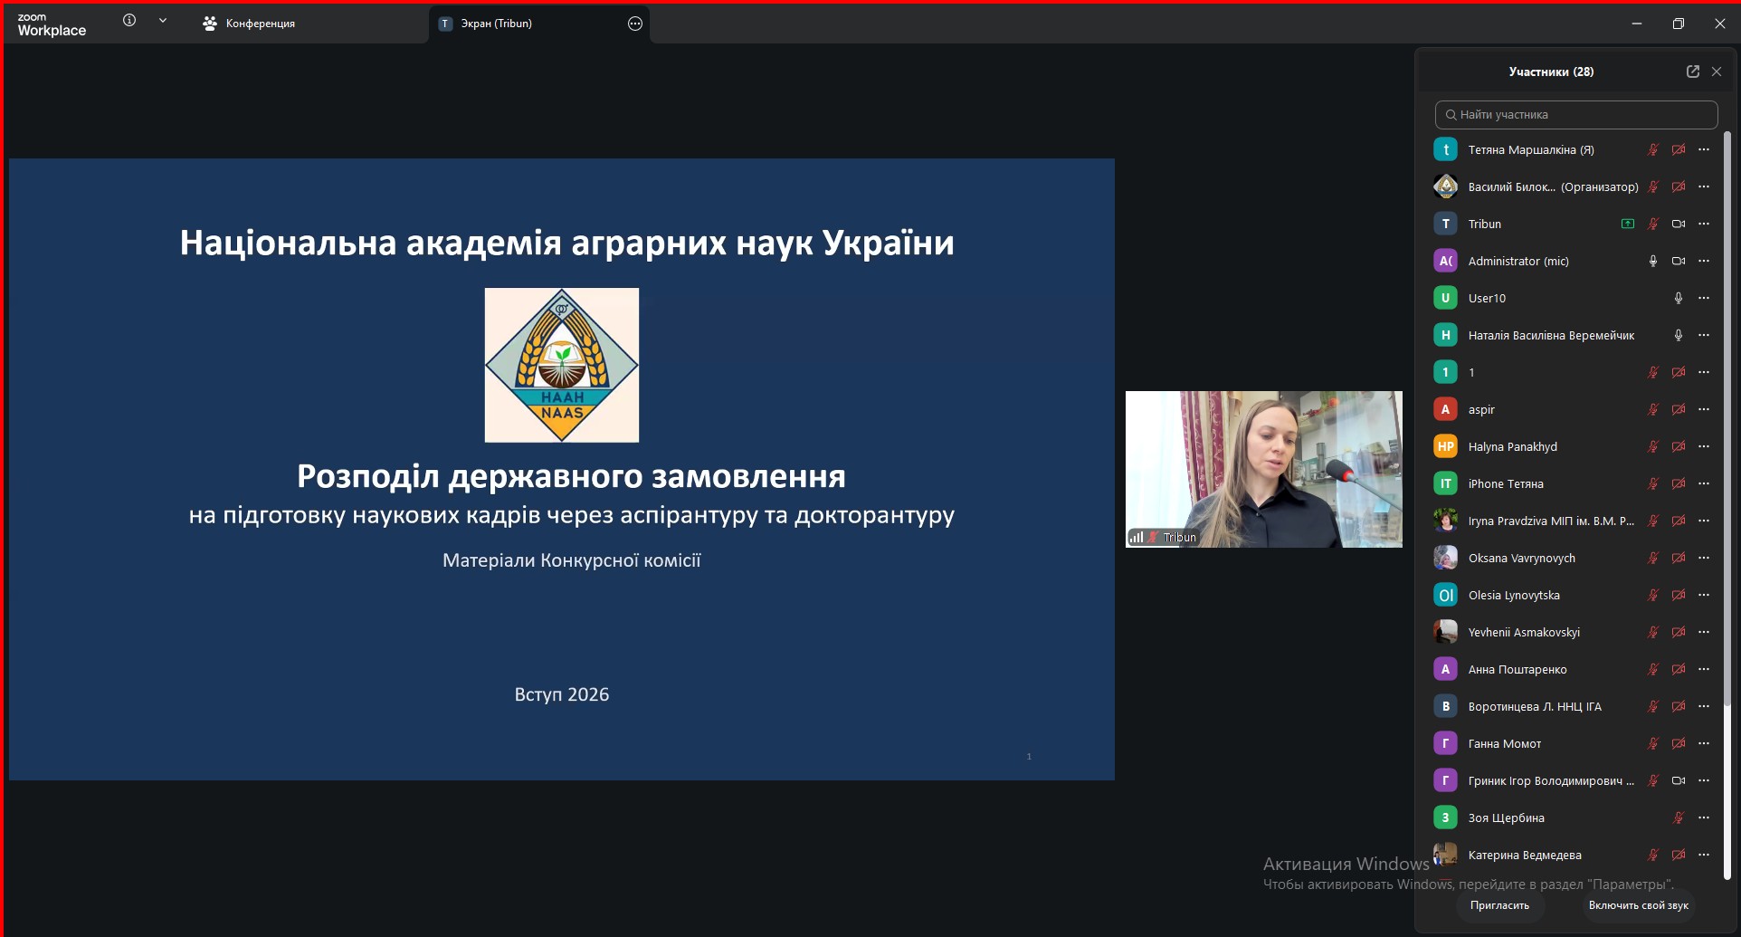Click the Включить свой звук button

tap(1638, 905)
